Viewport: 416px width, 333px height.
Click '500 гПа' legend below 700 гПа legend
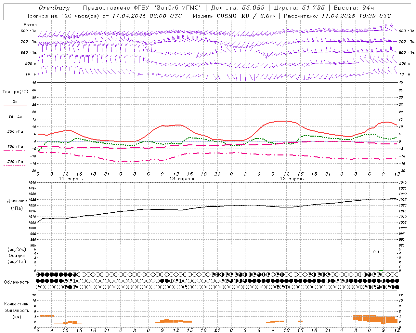[x=15, y=162]
